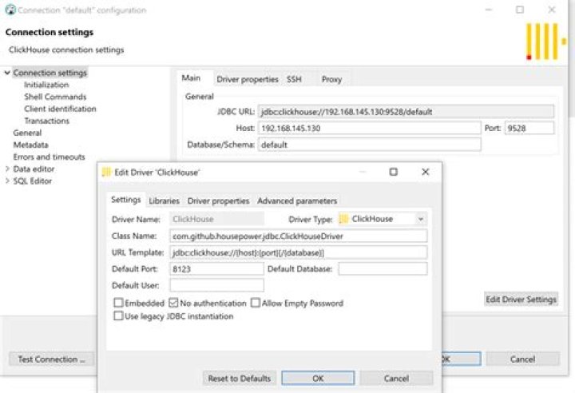Select SQL Editor tree item
This screenshot has width=575, height=393.
pos(32,181)
